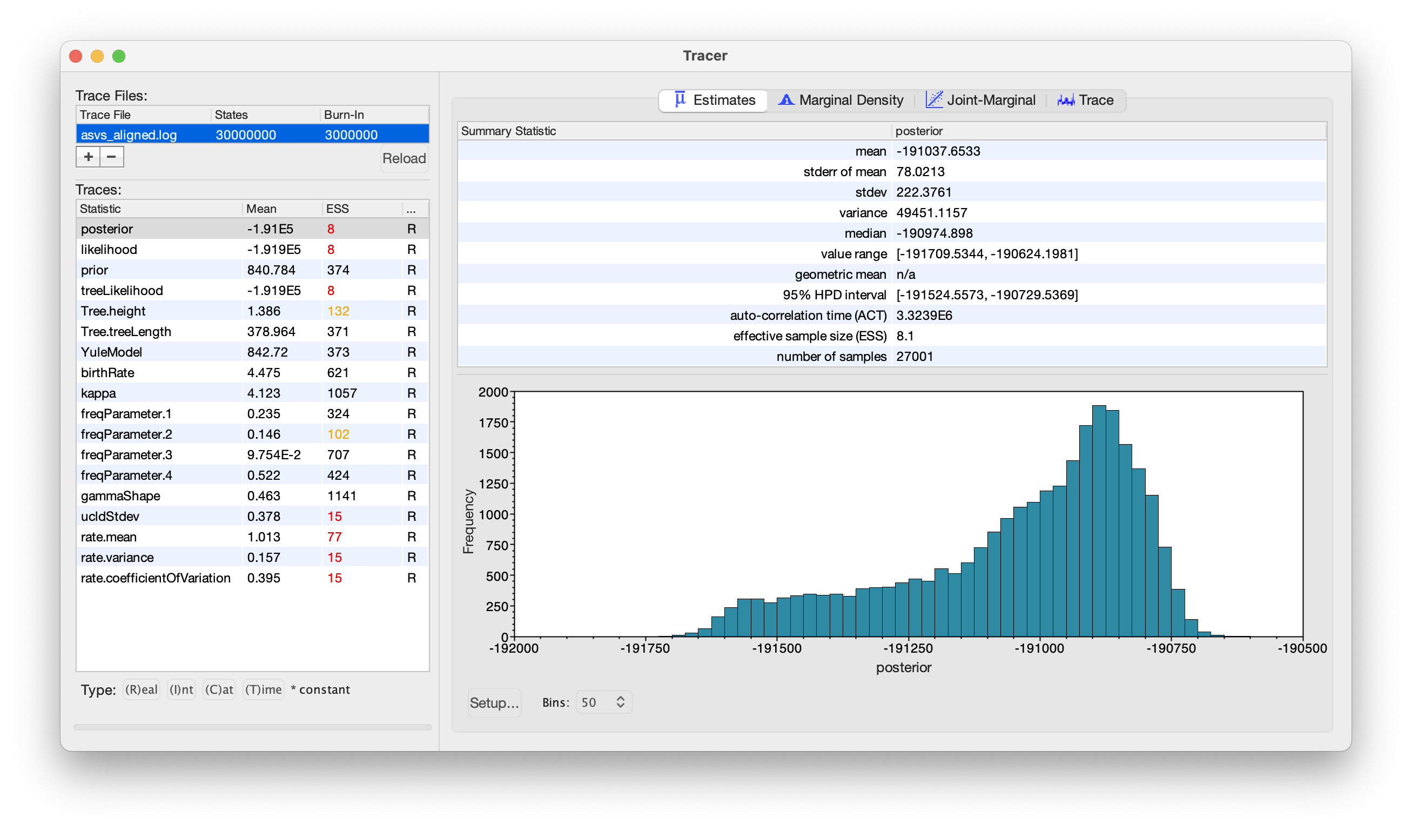The image size is (1412, 831).
Task: Set trace type to (R)eal
Action: point(141,689)
